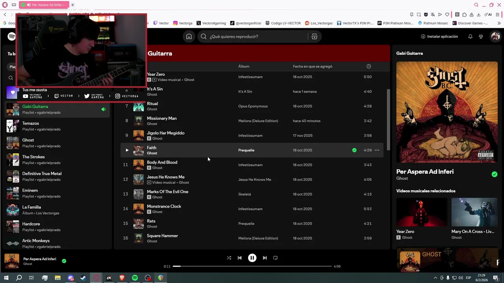The height and width of the screenshot is (283, 504).
Task: Toggle saved checkmark beside Per Aspera Ad Inferi in the side panel
Action: pyautogui.click(x=495, y=175)
